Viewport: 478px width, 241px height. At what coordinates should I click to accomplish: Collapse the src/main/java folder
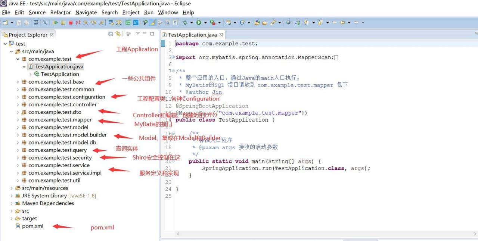[11, 51]
